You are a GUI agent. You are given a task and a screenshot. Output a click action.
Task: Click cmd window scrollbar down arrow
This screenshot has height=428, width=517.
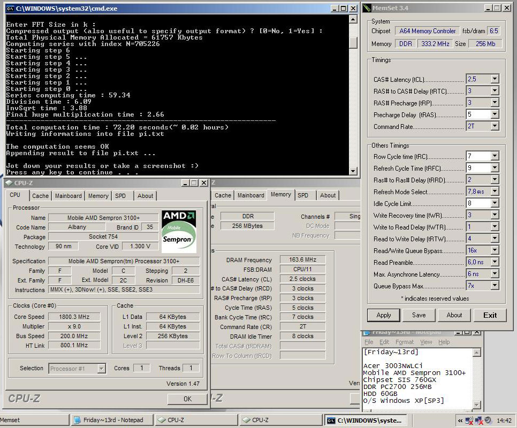(x=353, y=171)
